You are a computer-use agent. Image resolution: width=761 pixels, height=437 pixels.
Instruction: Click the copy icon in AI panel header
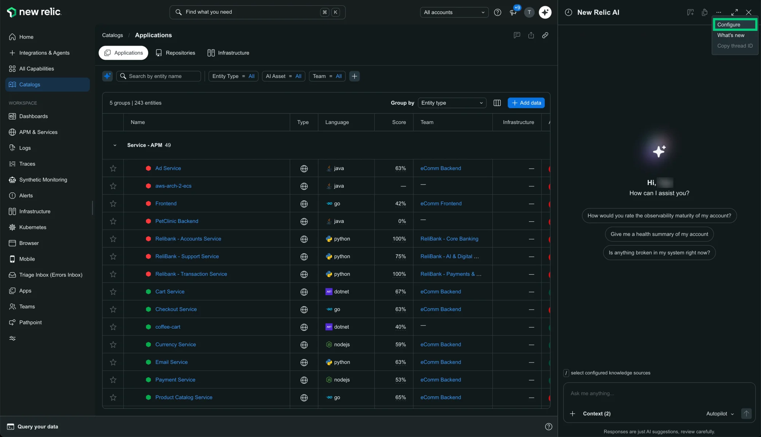tap(704, 12)
